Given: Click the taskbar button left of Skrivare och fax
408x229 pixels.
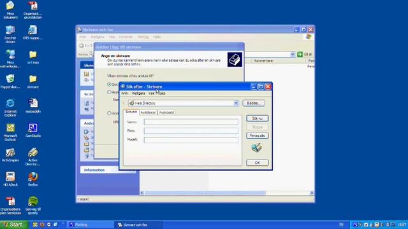Looking at the screenshot, I should (91, 225).
